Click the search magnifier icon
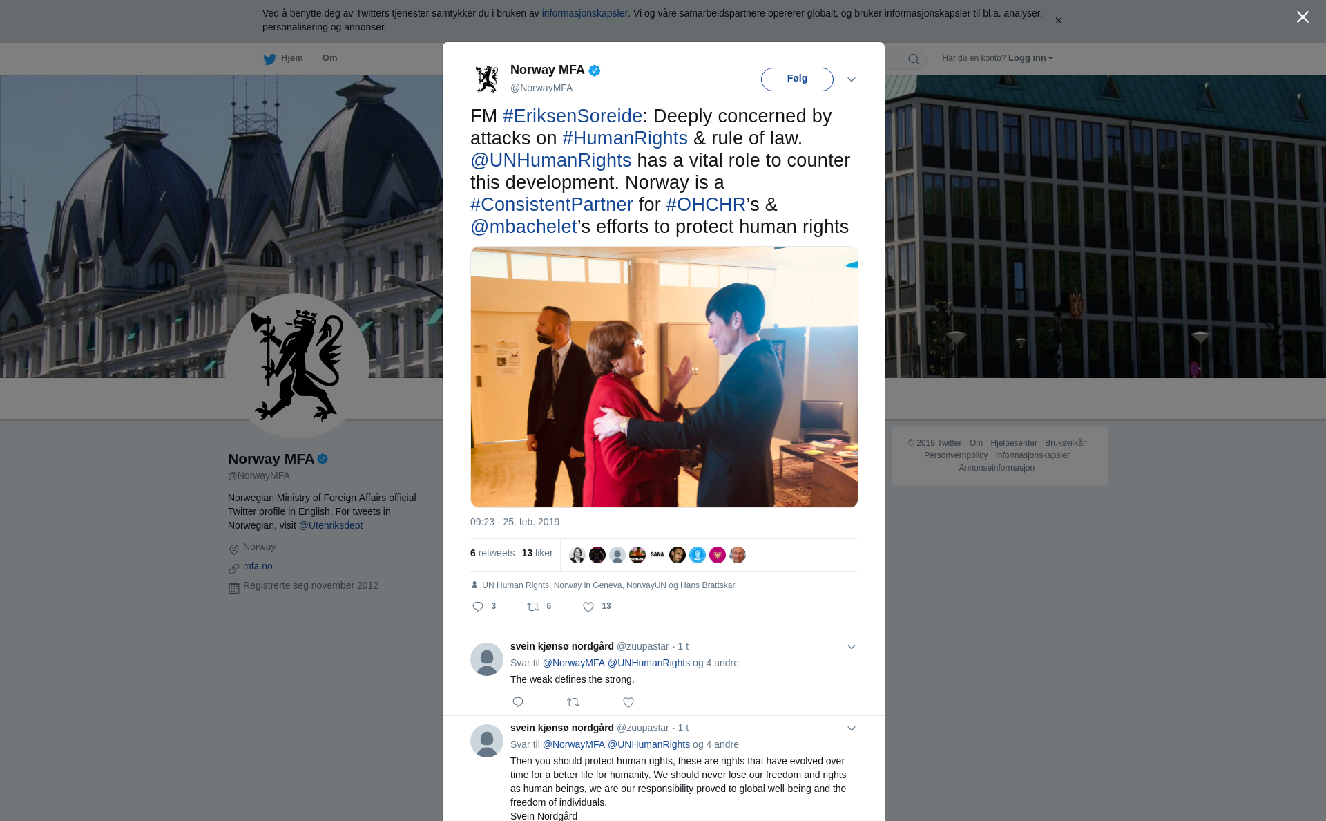 tap(913, 59)
